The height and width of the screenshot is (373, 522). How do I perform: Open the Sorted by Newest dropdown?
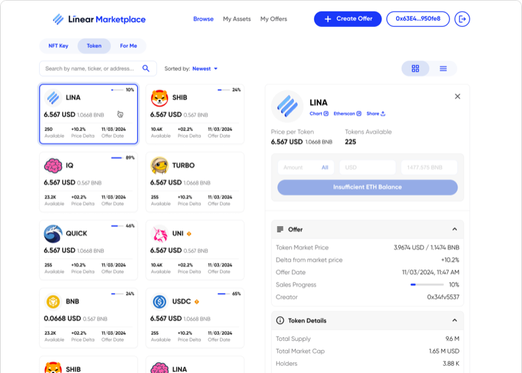click(x=204, y=69)
